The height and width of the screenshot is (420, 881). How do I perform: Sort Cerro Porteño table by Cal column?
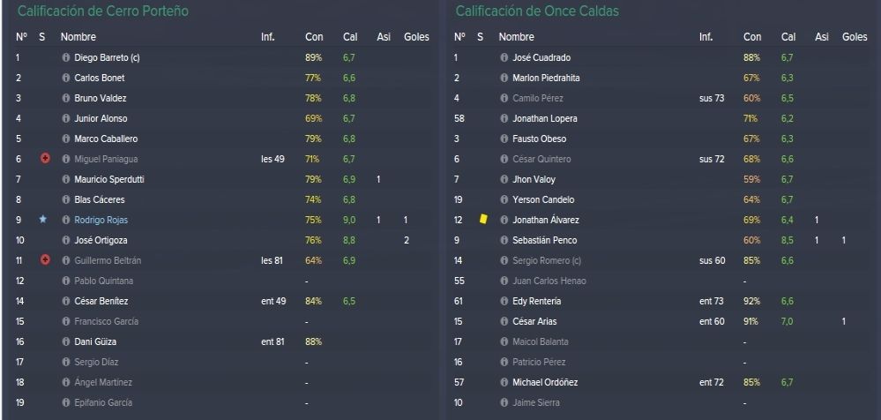350,37
